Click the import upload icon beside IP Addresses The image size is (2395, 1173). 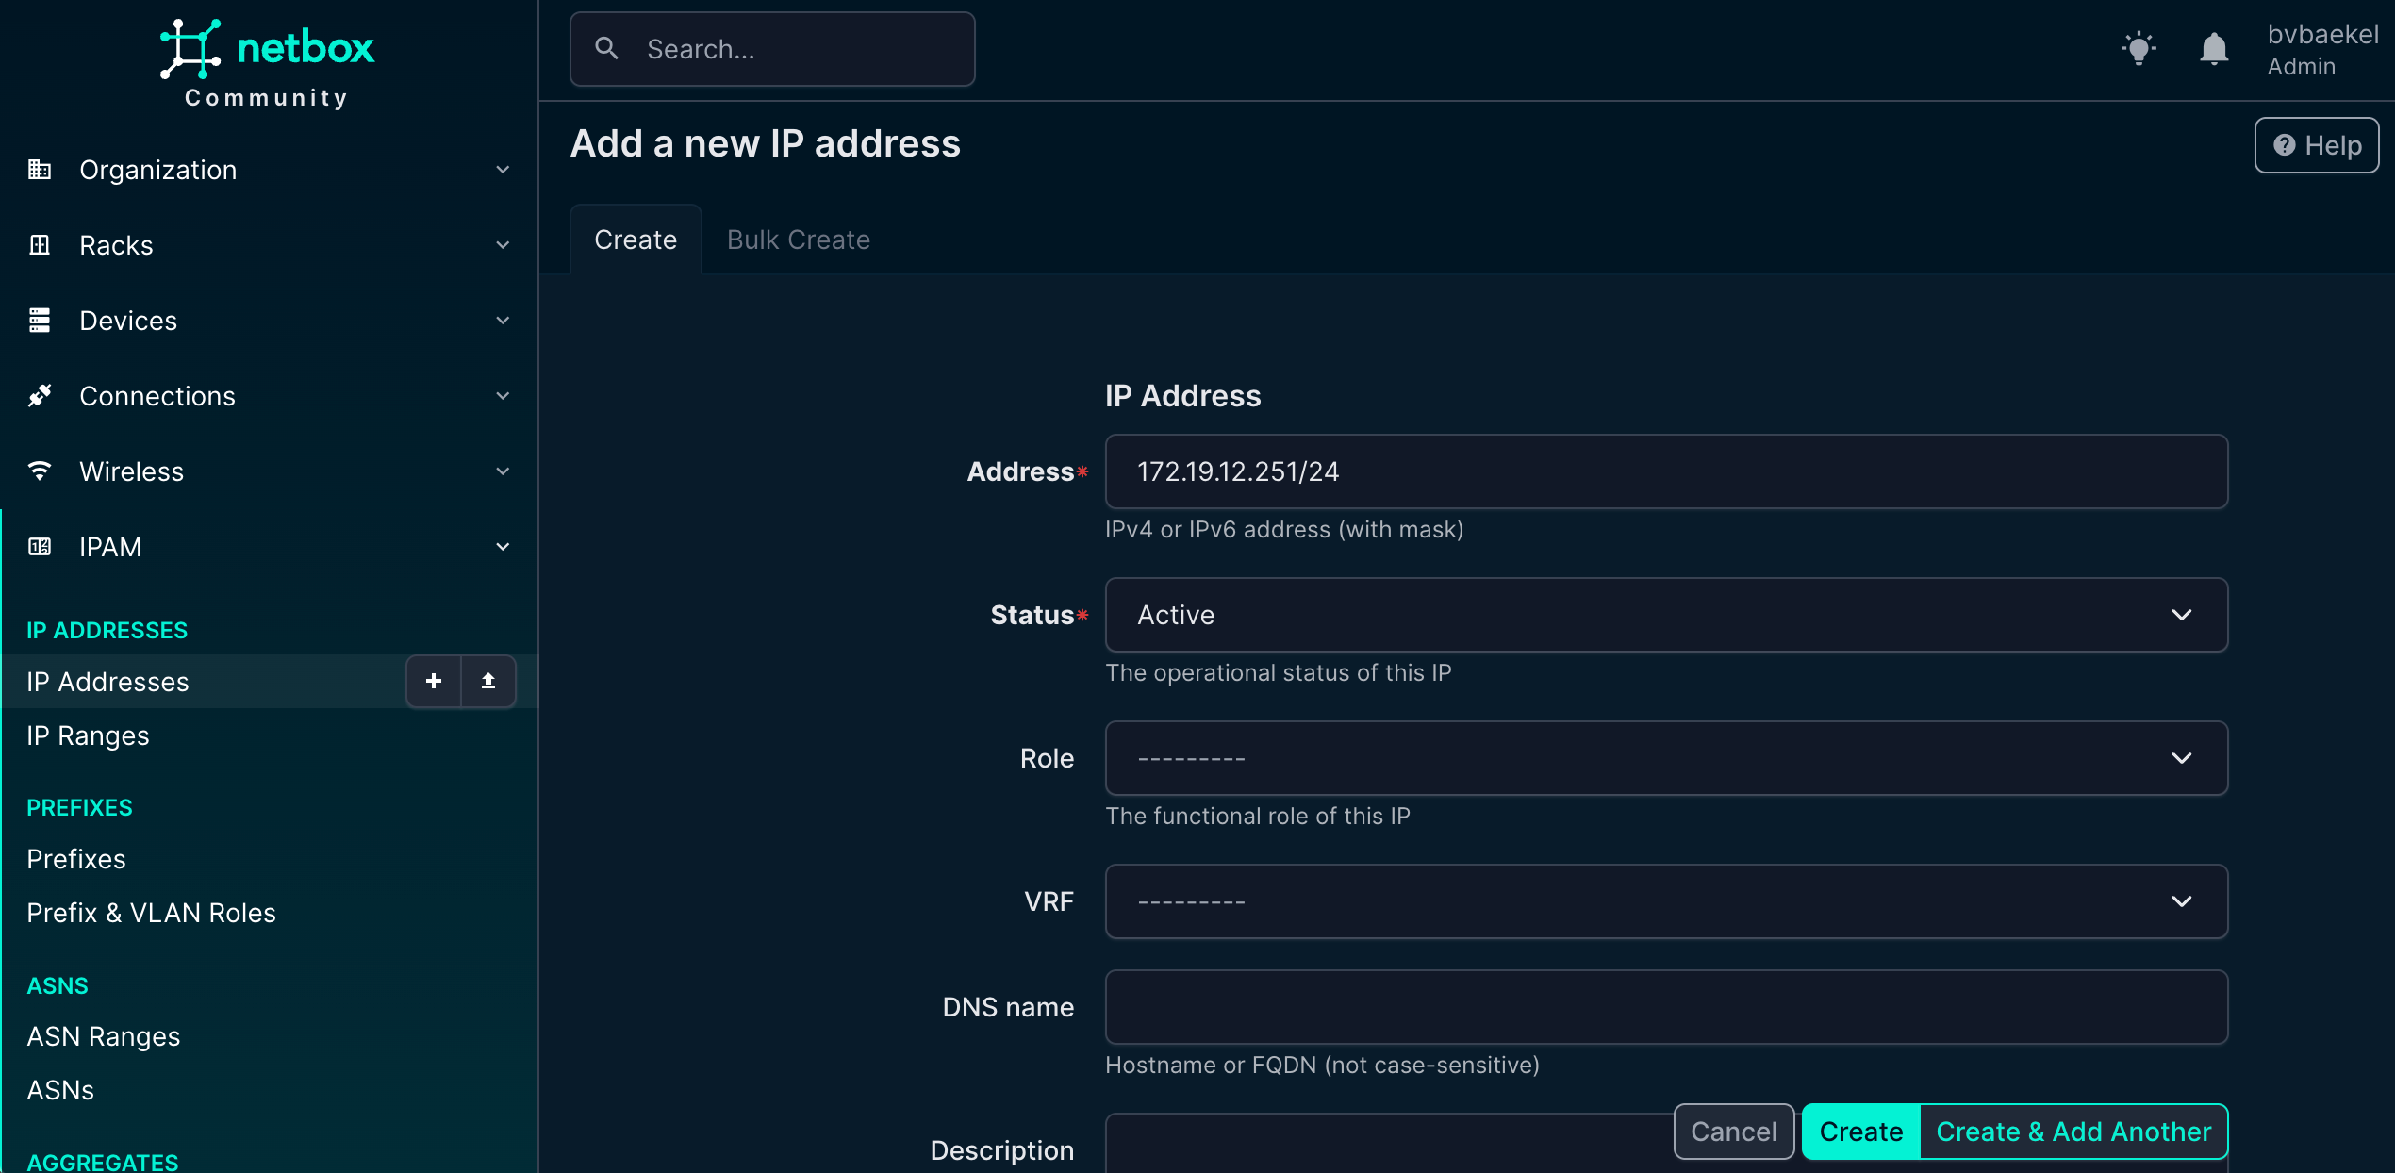tap(488, 681)
